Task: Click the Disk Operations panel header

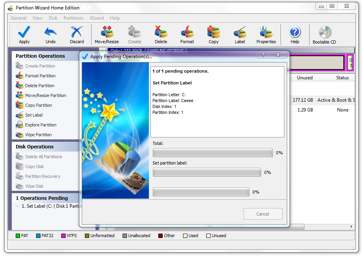Action: 46,147
